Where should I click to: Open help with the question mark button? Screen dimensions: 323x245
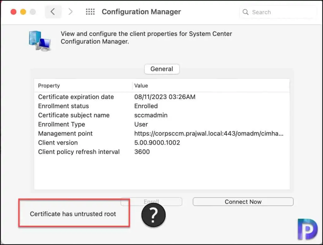[154, 215]
